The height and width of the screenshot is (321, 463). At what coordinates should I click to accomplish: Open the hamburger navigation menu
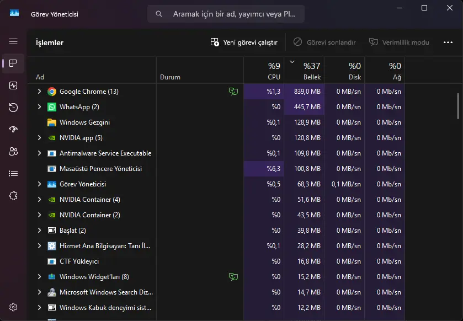pos(13,41)
